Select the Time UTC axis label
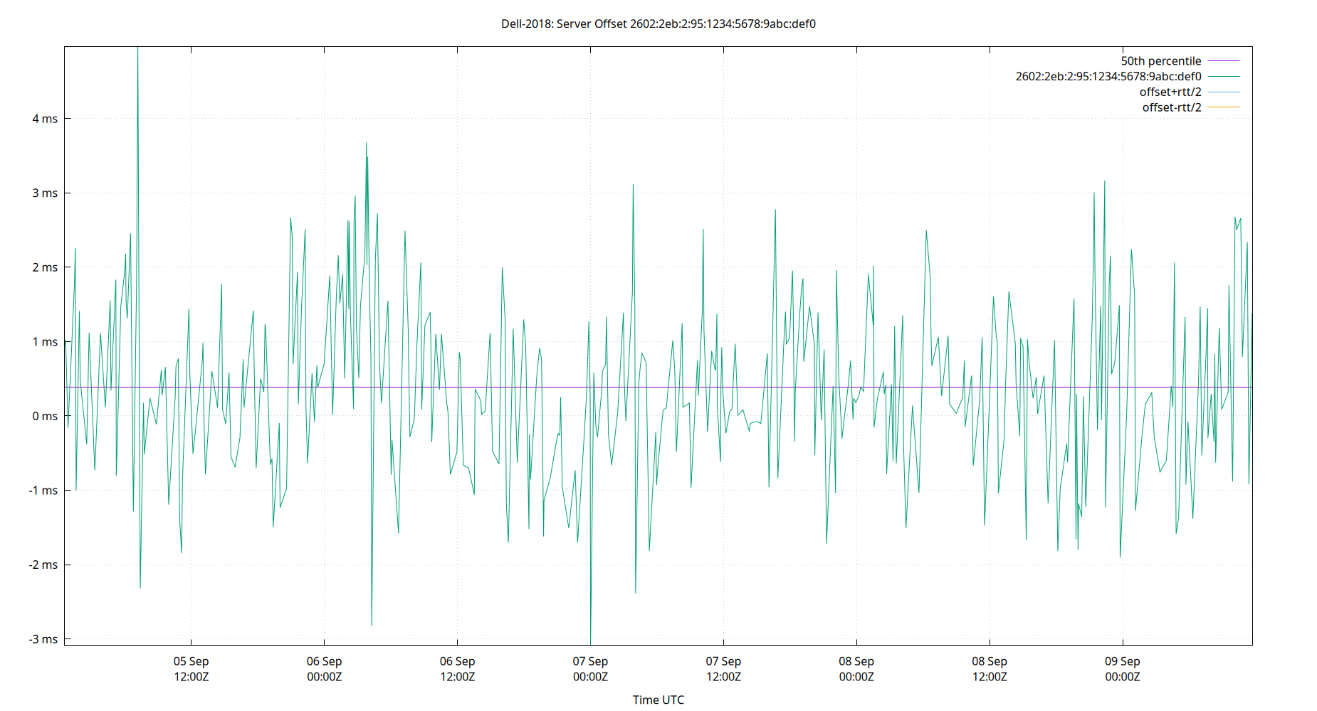 [x=658, y=700]
